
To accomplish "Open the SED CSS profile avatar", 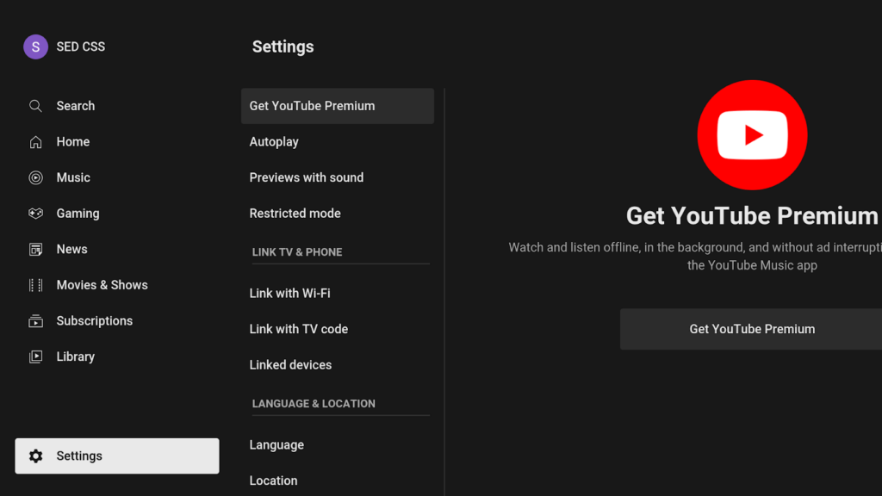I will coord(35,46).
